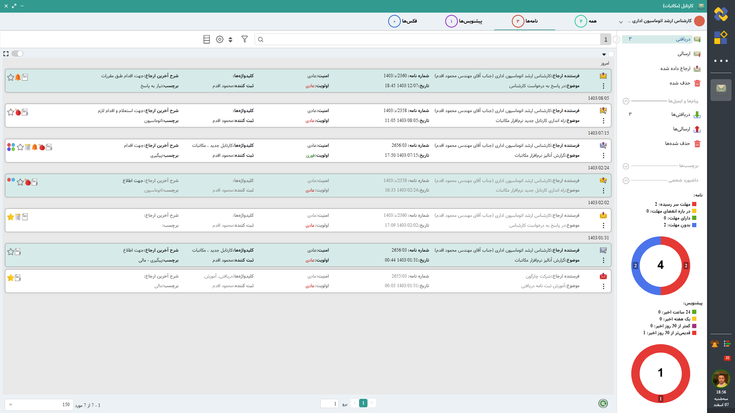Open the settings gear icon beside the filter
This screenshot has height=413, width=735.
click(219, 39)
